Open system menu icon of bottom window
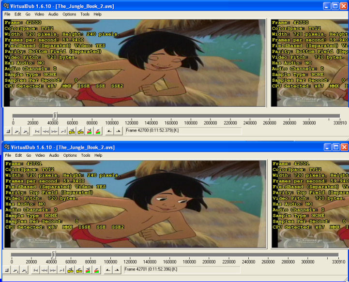This screenshot has width=349, height=282. (x=7, y=147)
